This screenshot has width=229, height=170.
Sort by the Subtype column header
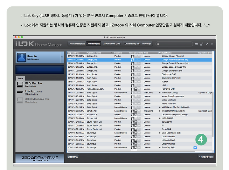tap(118, 53)
